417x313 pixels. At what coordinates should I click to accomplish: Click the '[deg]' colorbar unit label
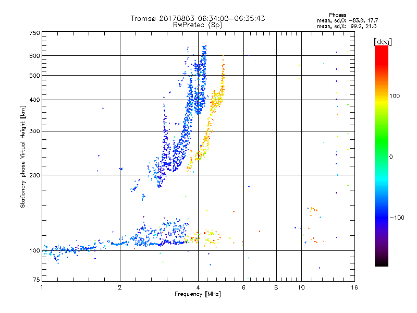(x=383, y=42)
